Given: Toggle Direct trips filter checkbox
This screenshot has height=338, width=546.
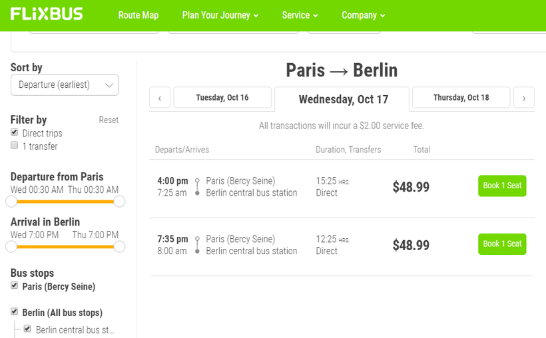Looking at the screenshot, I should point(15,133).
